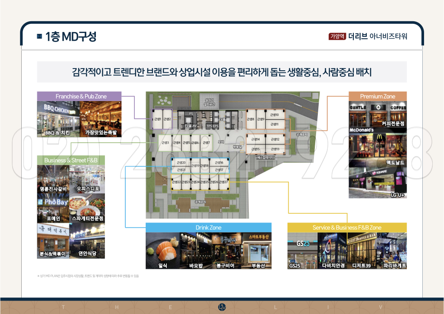Image resolution: width=444 pixels, height=314 pixels.
Task: Click the 감각적이고 트렌디한 브랜드 headline banner
Action: pos(222,72)
